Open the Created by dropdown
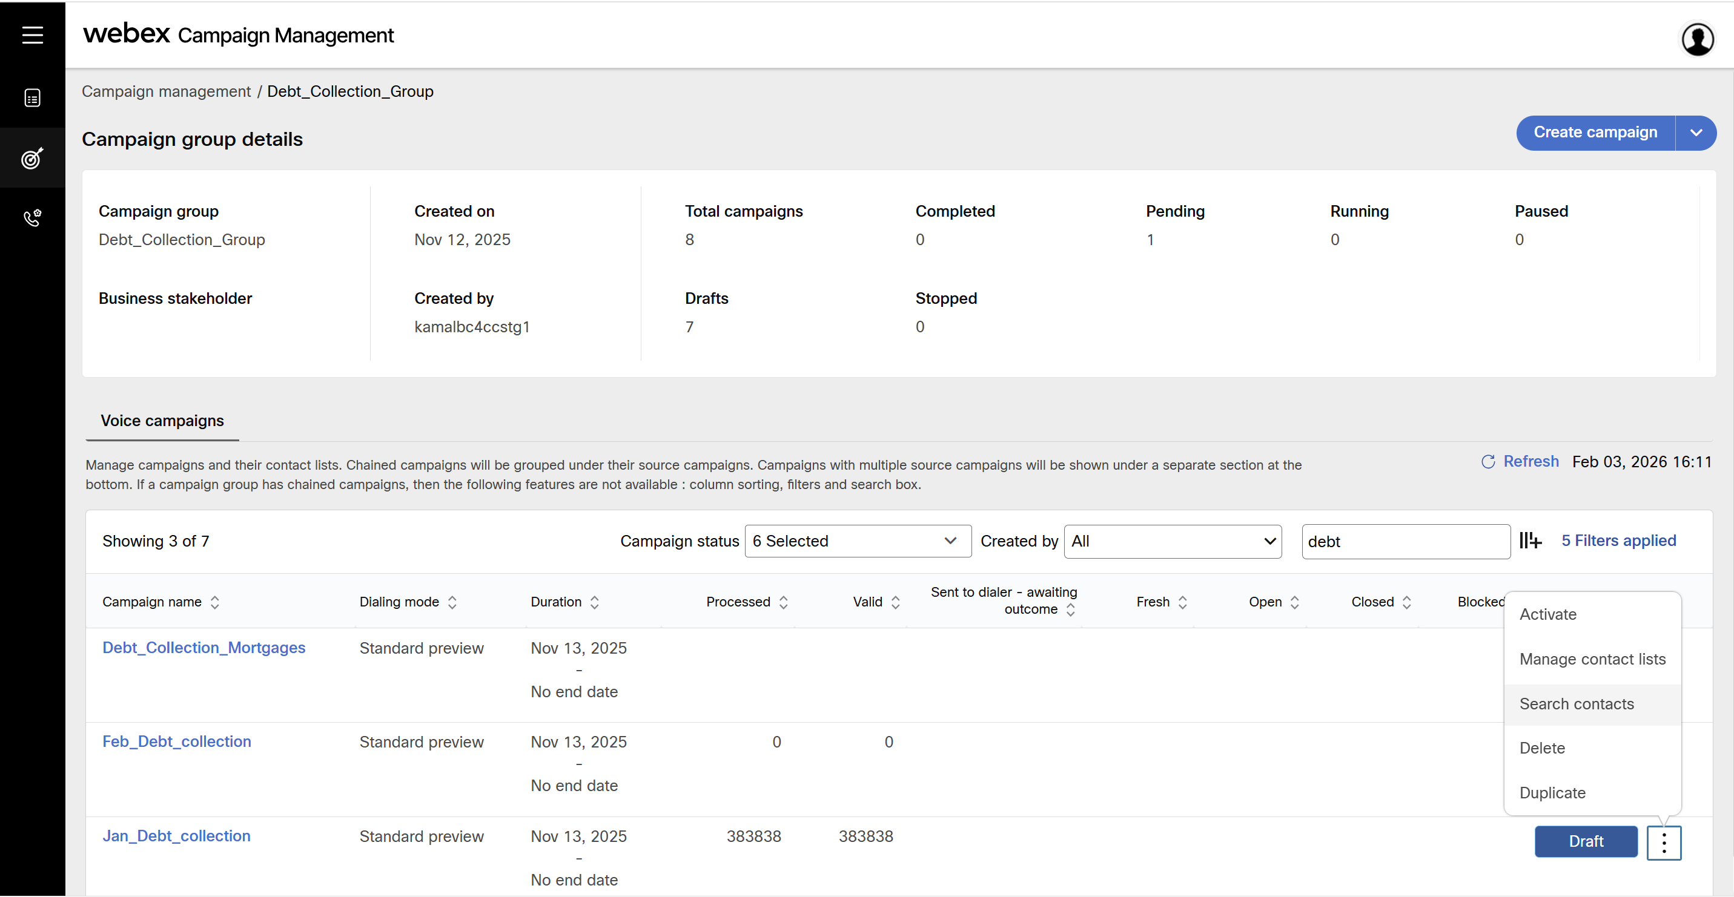Screen dimensions: 1734x897 coord(1173,541)
